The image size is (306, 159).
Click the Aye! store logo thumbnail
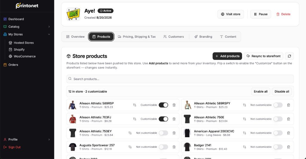73,14
